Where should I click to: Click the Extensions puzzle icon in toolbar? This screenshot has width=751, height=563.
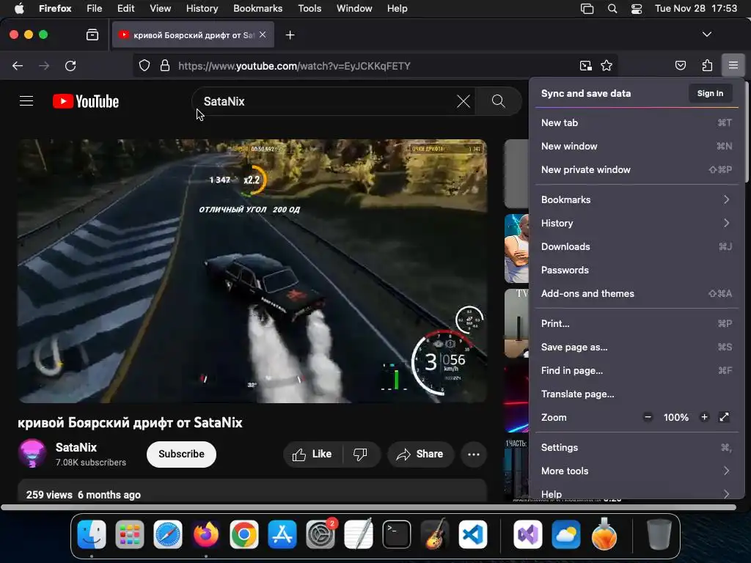click(x=707, y=65)
